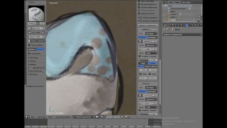
Task: Click the brush name field Sculp
Action: tap(31, 23)
